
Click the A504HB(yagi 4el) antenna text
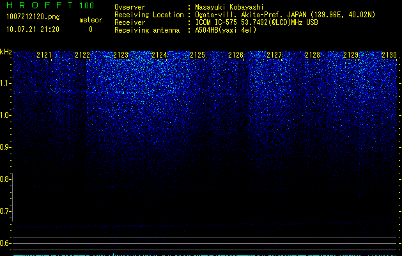point(226,30)
